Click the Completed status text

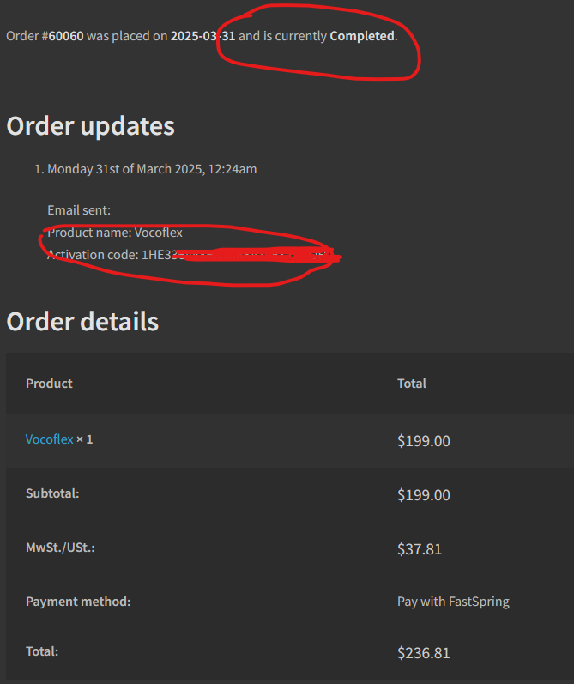pos(362,36)
